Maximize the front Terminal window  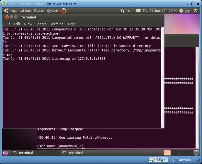point(16,17)
